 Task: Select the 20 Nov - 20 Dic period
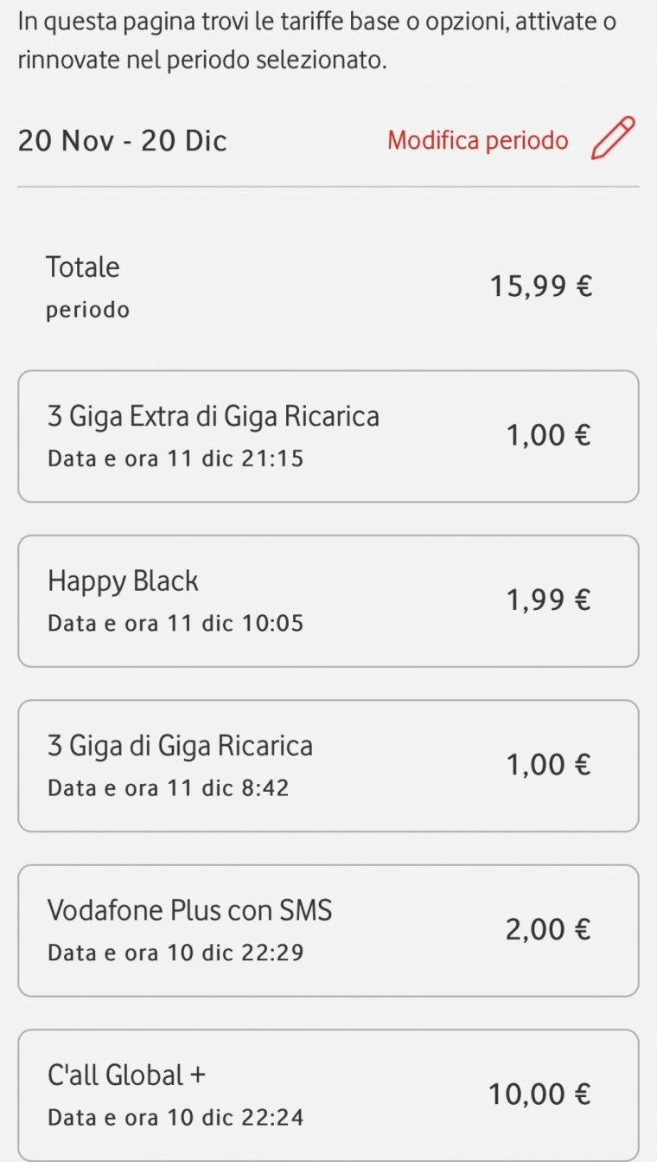[x=122, y=140]
